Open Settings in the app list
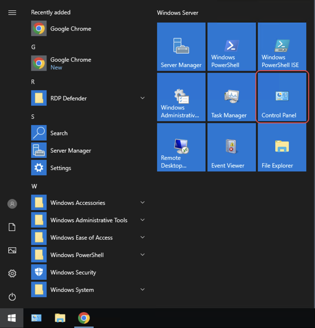 88,168
